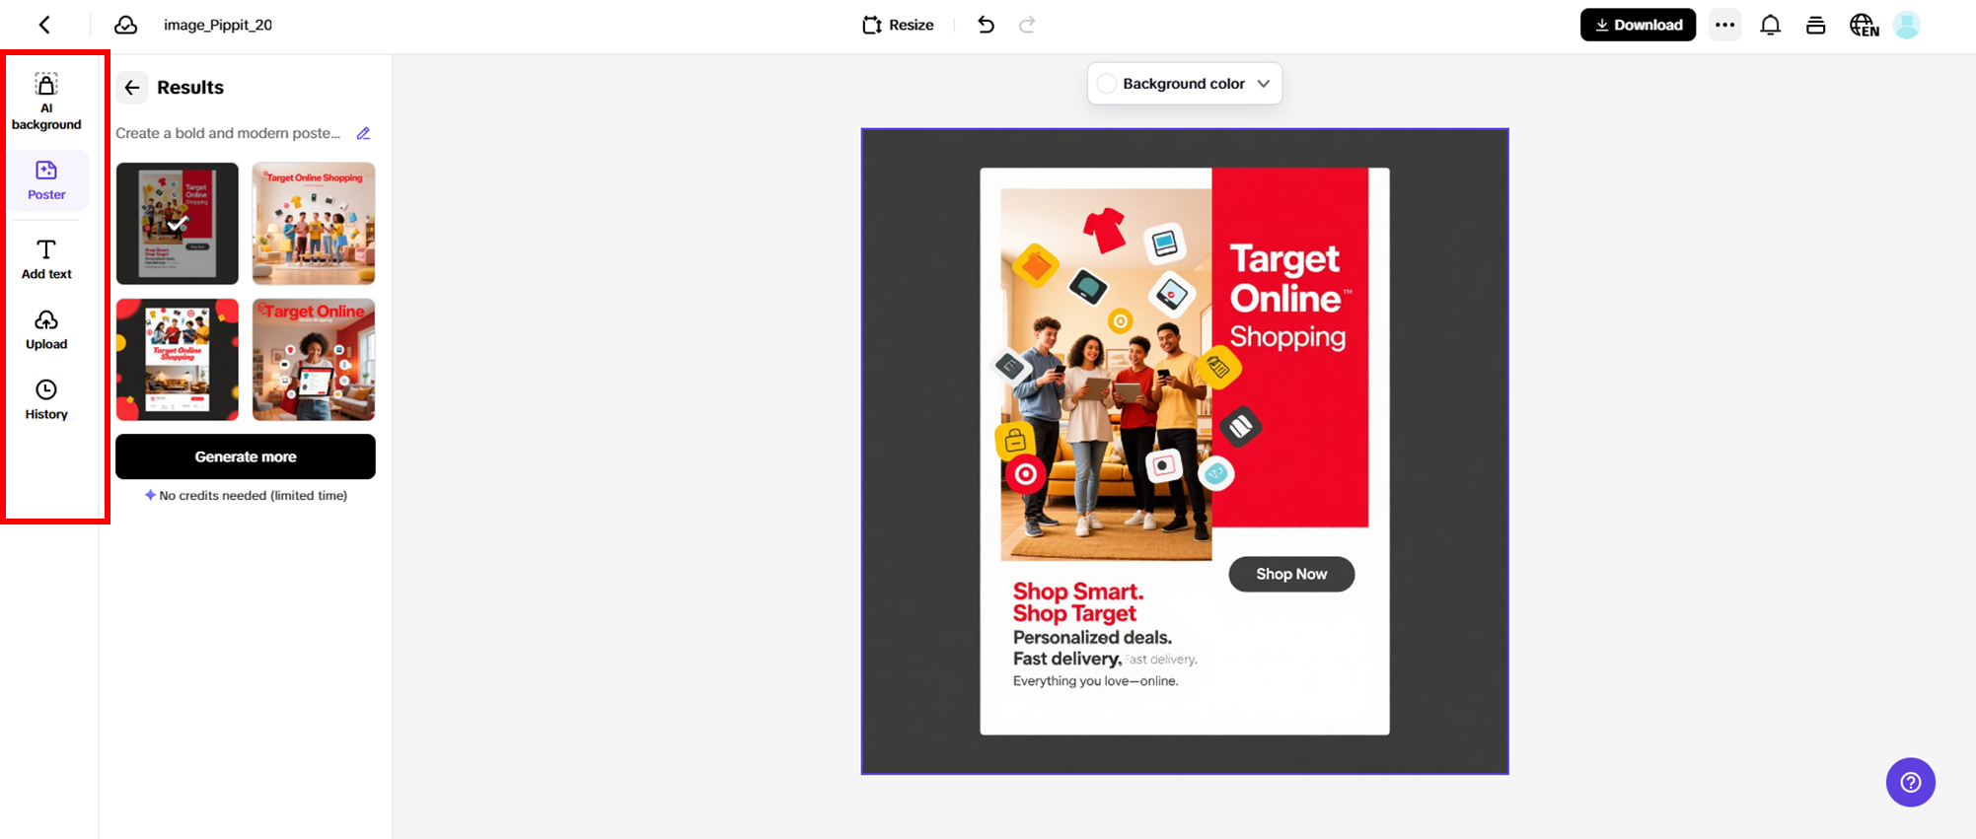
Task: Select the woman-with-tablet poster thumbnail
Action: [314, 360]
